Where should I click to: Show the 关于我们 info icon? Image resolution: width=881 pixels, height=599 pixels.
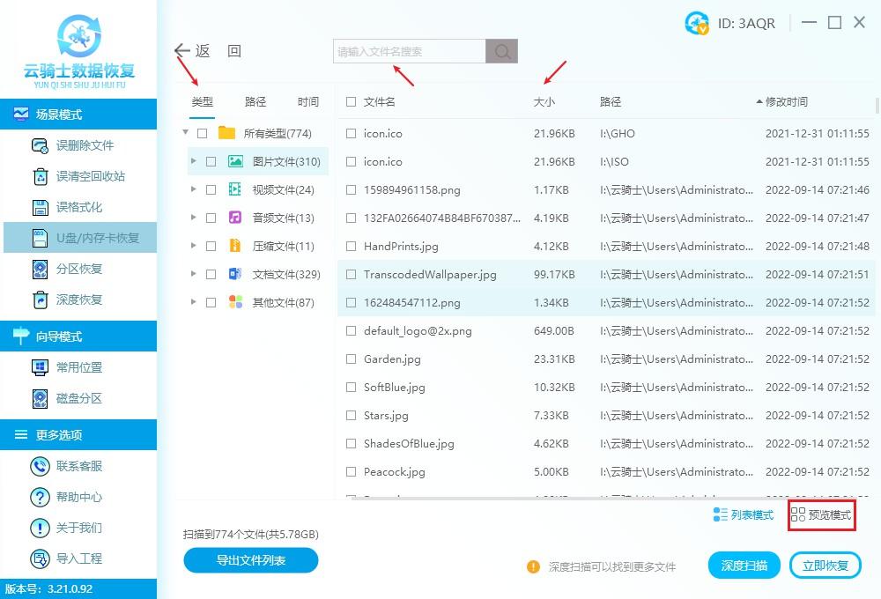pos(40,528)
